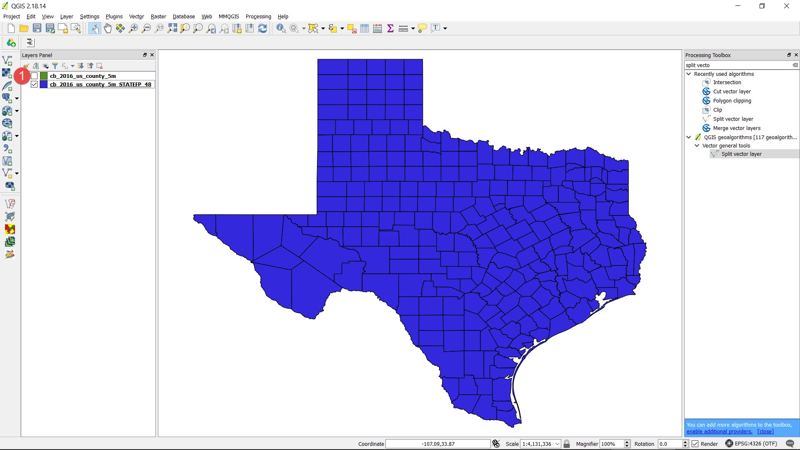Screen dimensions: 800x450
Task: Collapse Vector general tools tree node
Action: coord(697,145)
